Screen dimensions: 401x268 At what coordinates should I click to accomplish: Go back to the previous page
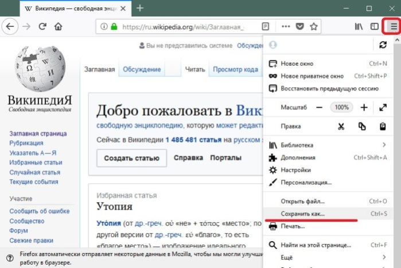[10, 26]
